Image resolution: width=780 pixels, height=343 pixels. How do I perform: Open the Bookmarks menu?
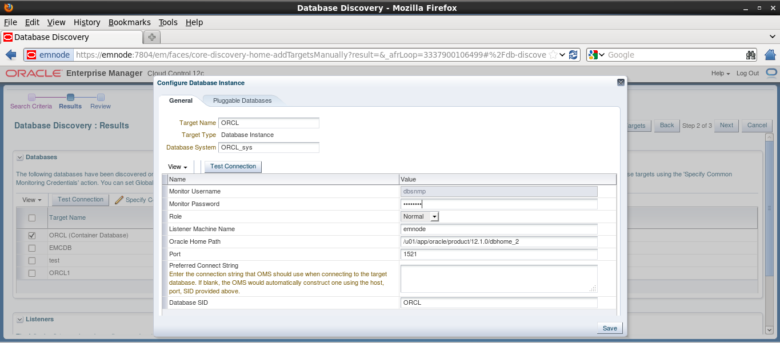[129, 22]
